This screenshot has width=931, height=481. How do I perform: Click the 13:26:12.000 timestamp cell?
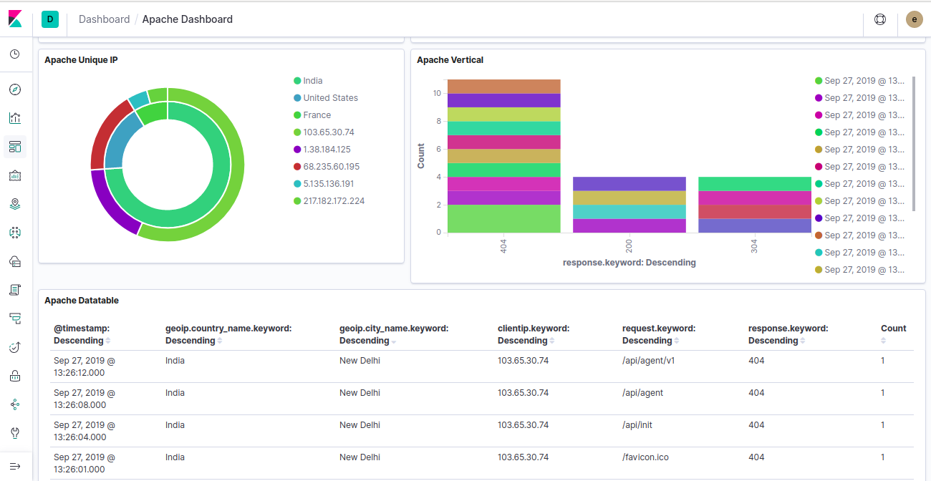84,366
